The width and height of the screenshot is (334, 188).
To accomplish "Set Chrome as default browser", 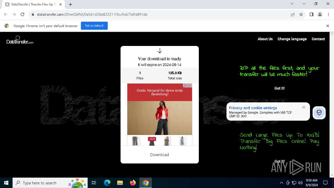I will point(94,26).
